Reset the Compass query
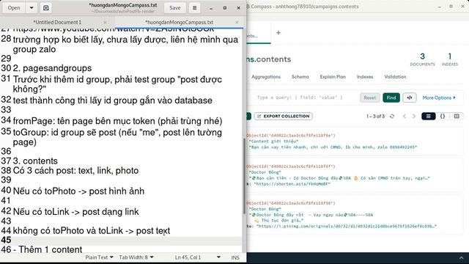 click(x=369, y=98)
